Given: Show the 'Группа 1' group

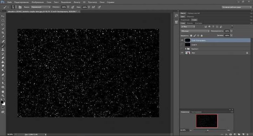Looking at the screenshot, I should click(x=182, y=49).
